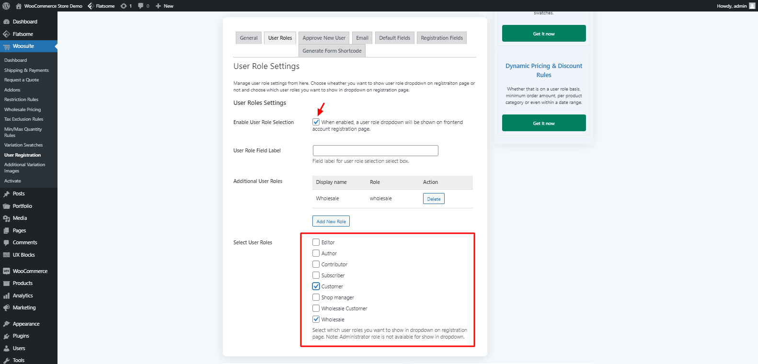Screen dimensions: 758x364
Task: Click the Products icon in sidebar
Action: pyautogui.click(x=6, y=284)
